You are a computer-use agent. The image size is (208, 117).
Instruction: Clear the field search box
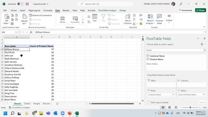tap(205, 50)
